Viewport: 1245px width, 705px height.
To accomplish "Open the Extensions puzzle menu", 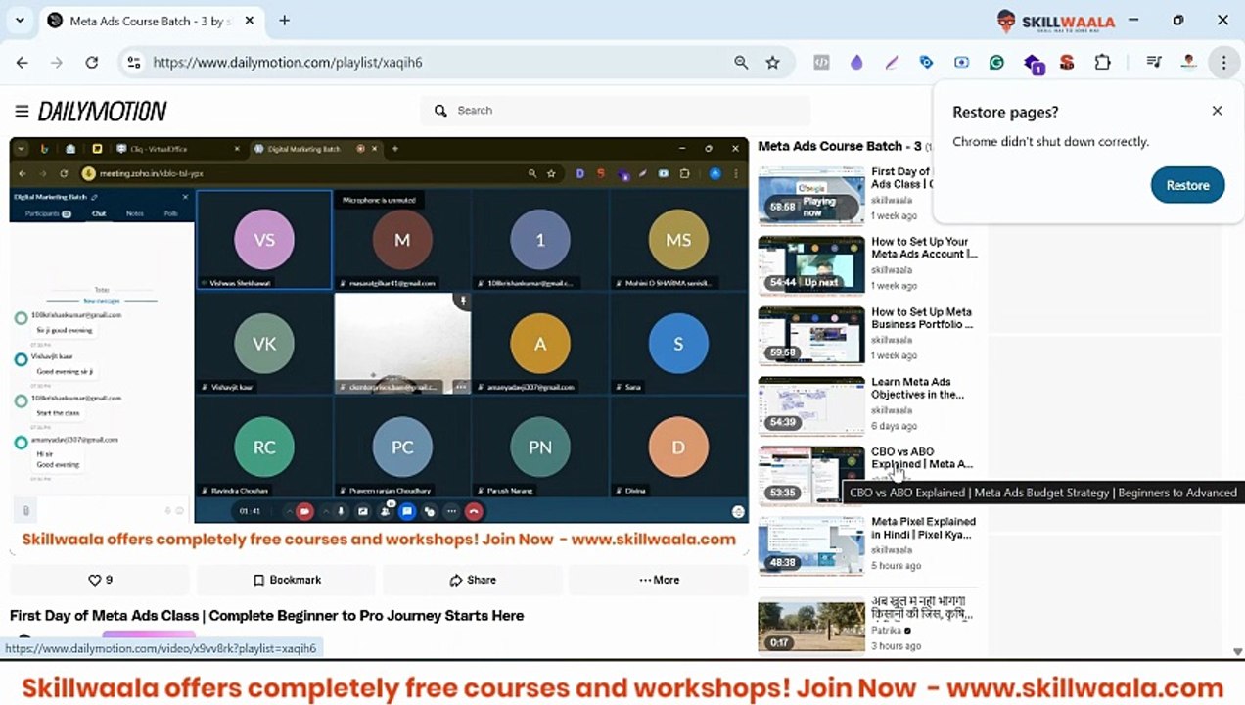I will [x=1102, y=62].
